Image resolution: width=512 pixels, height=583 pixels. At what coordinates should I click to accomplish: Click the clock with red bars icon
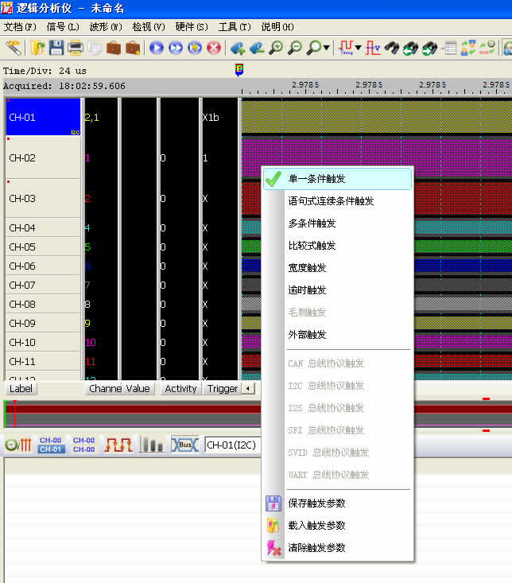(18, 445)
